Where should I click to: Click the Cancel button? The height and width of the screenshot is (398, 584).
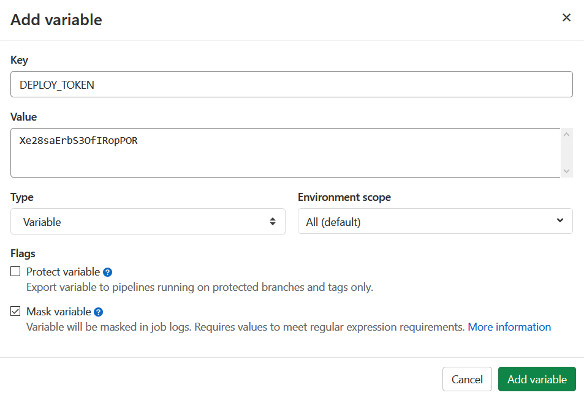(x=467, y=378)
